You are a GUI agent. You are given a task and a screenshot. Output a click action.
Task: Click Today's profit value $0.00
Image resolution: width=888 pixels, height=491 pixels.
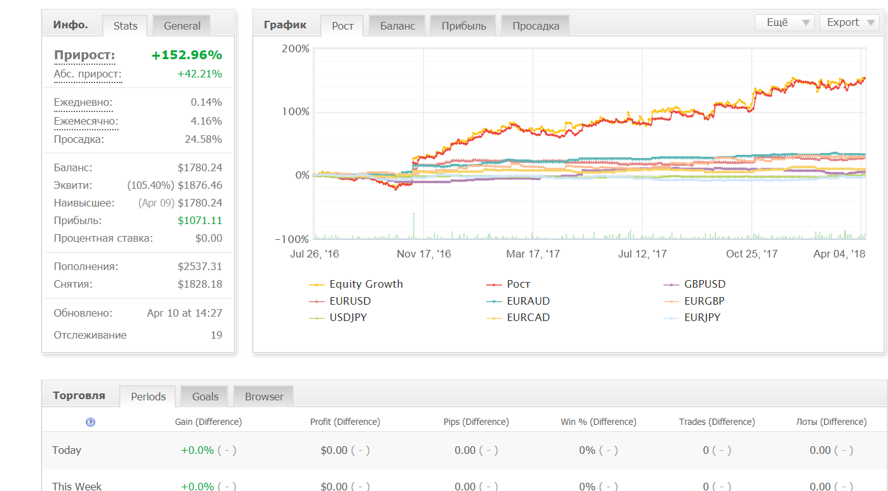pos(334,450)
